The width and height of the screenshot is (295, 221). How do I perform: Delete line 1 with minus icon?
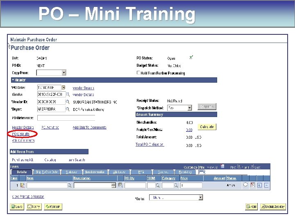(x=266, y=185)
